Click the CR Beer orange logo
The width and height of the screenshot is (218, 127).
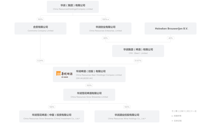pyautogui.click(x=64, y=74)
